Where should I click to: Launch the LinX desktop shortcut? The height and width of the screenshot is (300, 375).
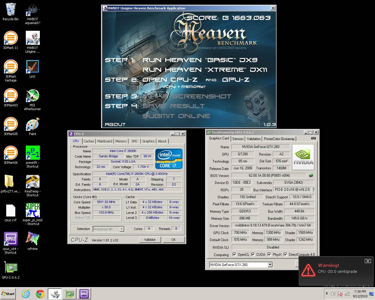33,69
